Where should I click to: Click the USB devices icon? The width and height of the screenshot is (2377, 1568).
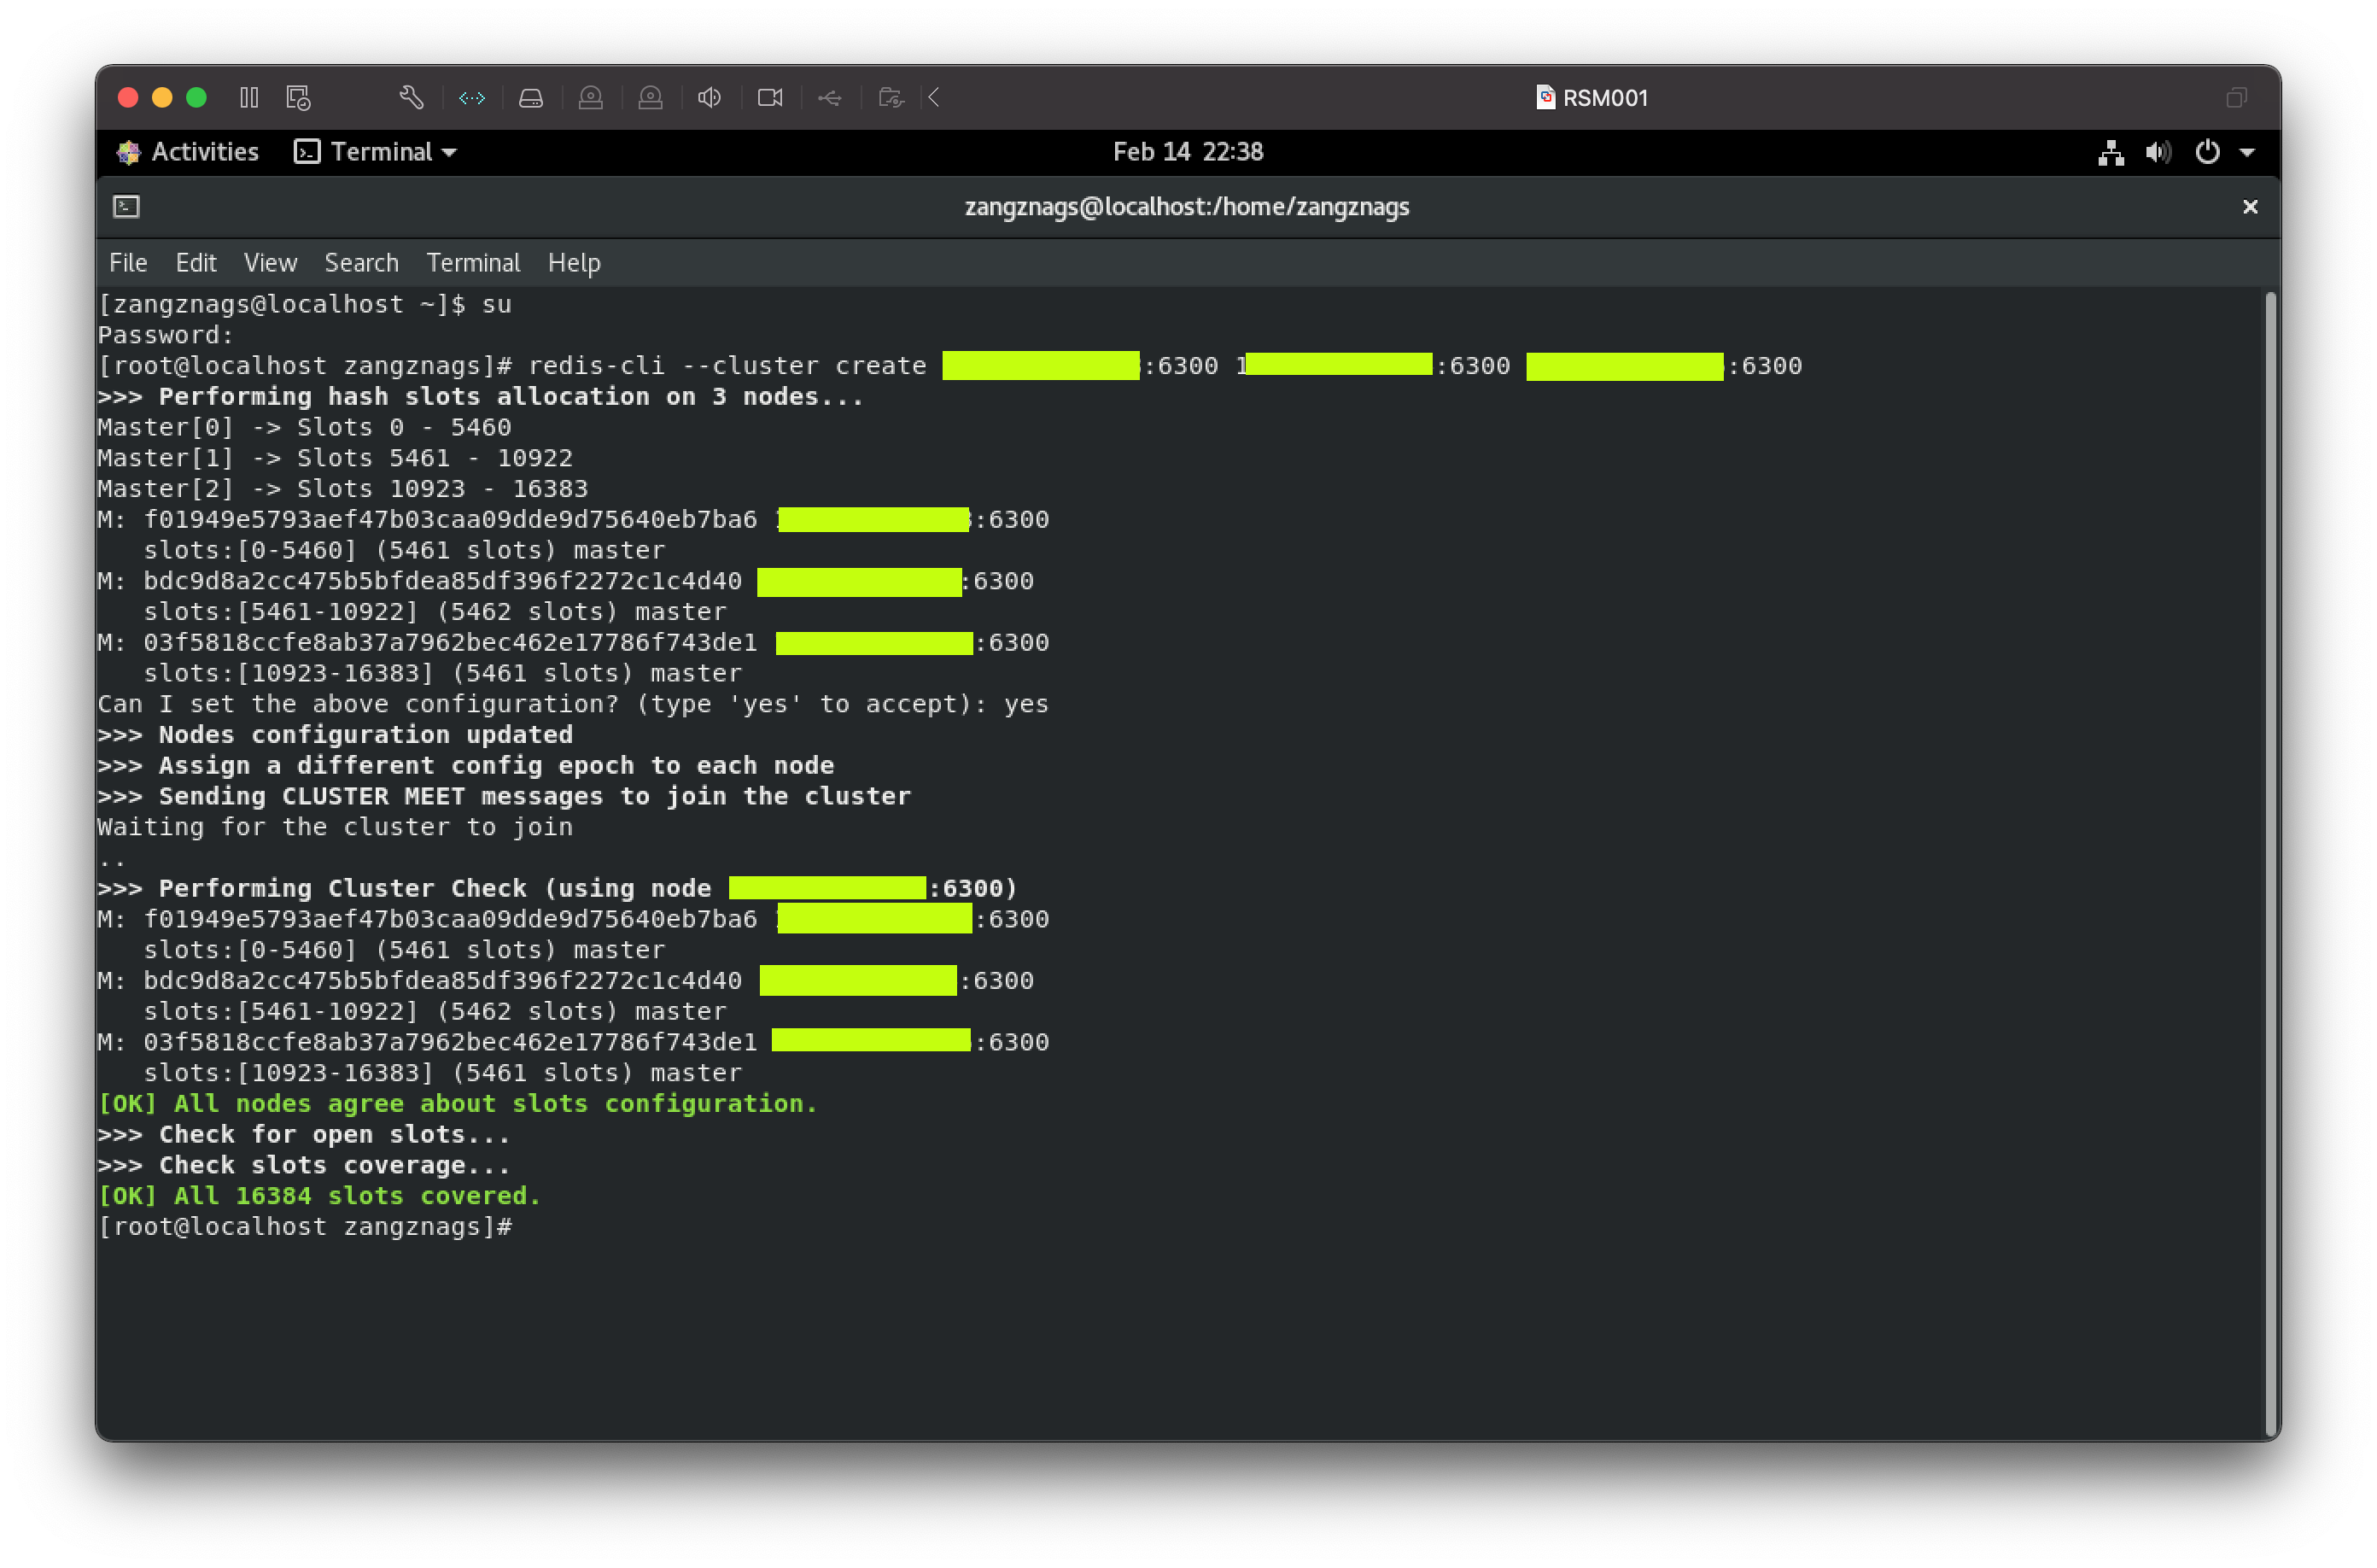pos(830,97)
